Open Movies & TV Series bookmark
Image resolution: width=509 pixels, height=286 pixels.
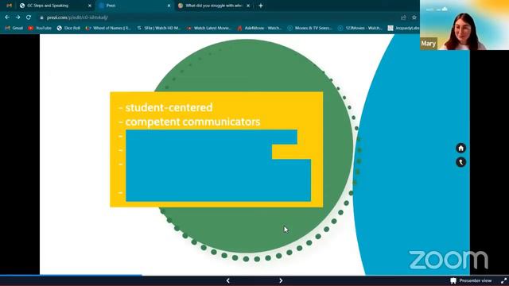point(310,29)
